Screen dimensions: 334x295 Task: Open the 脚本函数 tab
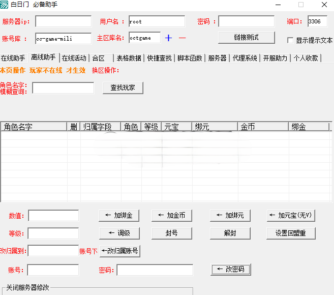coord(190,58)
